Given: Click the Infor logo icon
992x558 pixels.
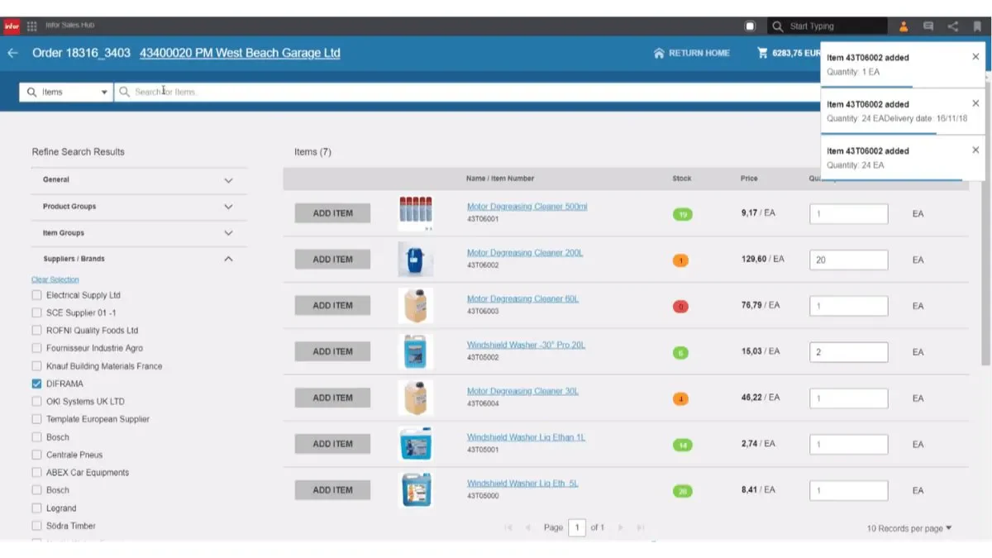Looking at the screenshot, I should point(12,26).
